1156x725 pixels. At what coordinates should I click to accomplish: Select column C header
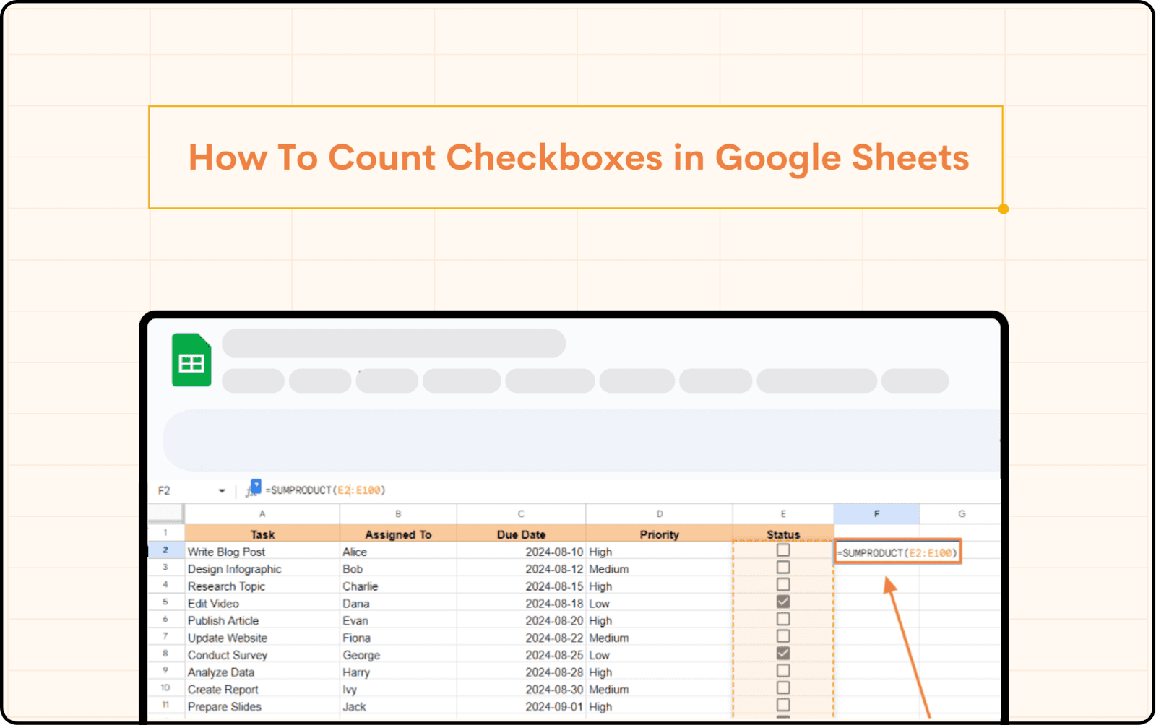point(521,514)
